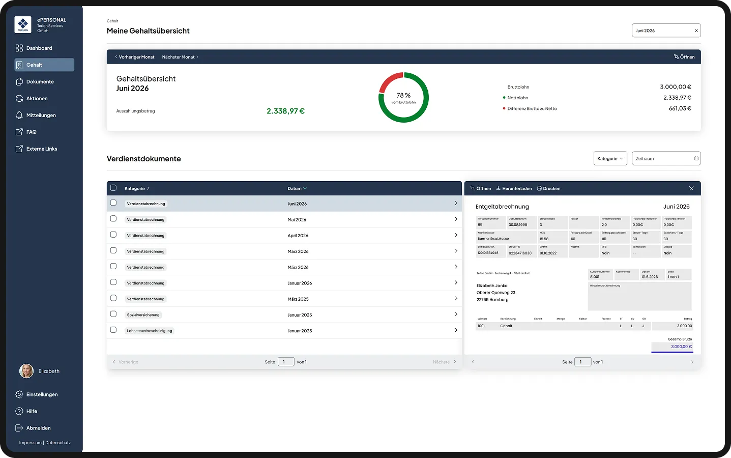Click Vorherige in table pagination
The height and width of the screenshot is (458, 731).
point(125,362)
